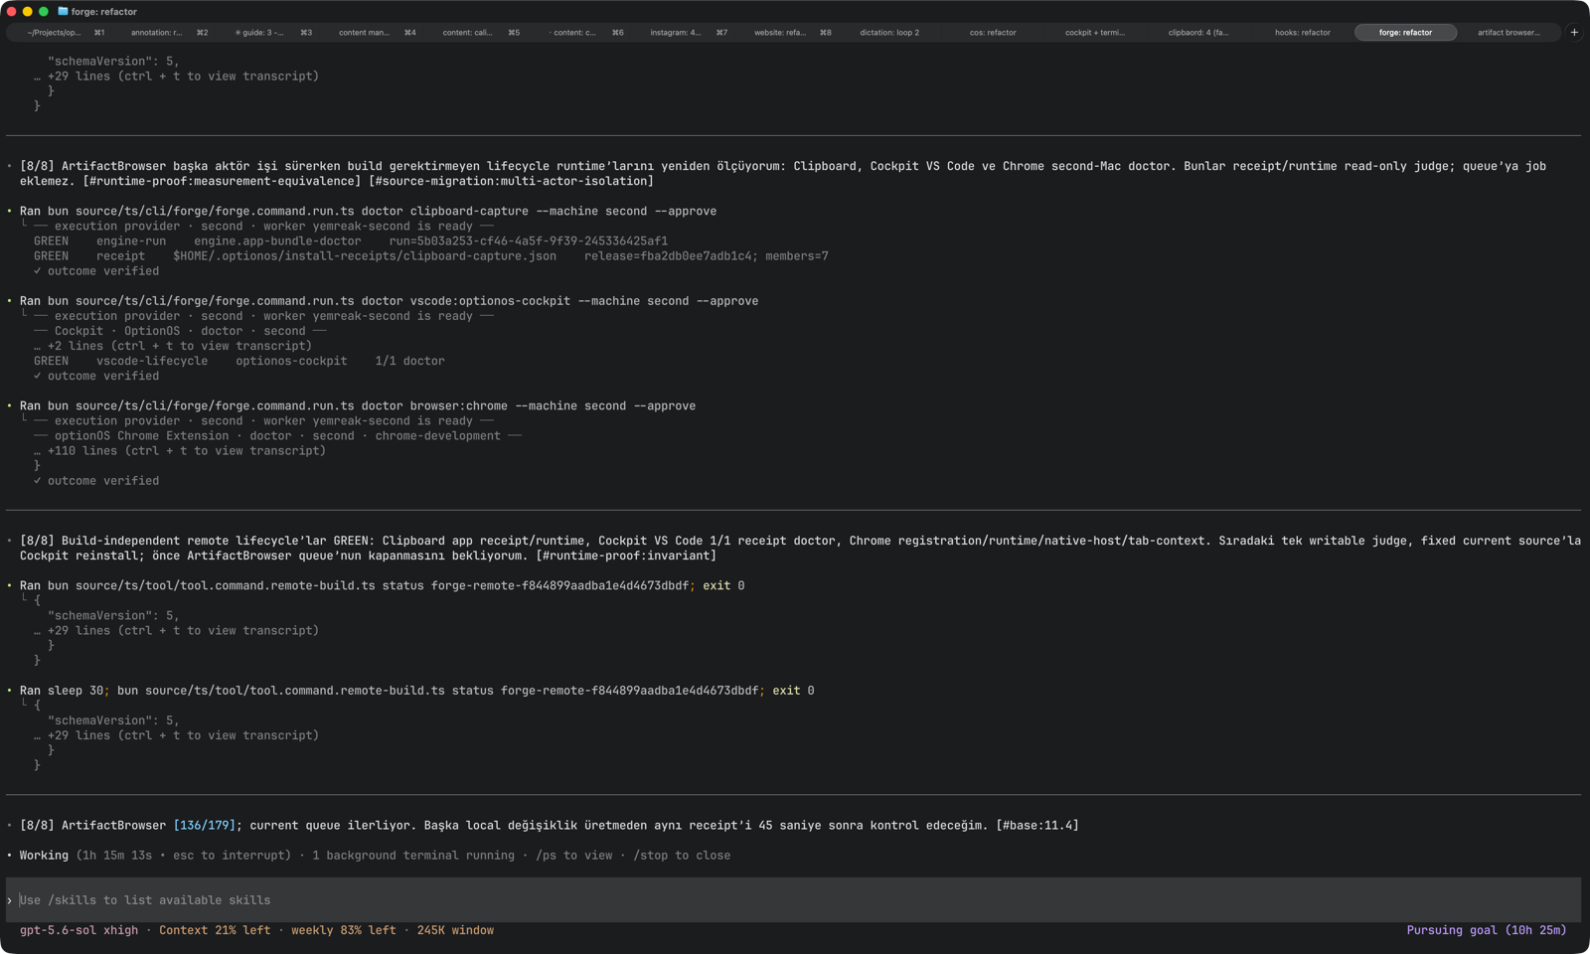Click the 245K window status
Viewport: 1590px width, 954px height.
click(455, 931)
